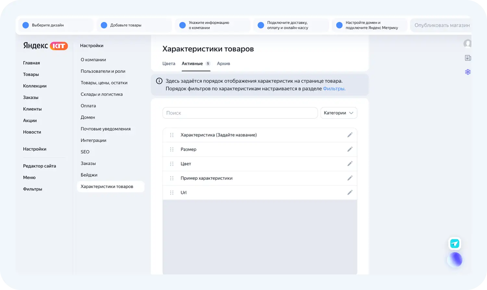The width and height of the screenshot is (487, 290).
Task: Click the snowflake icon on right side
Action: (468, 72)
